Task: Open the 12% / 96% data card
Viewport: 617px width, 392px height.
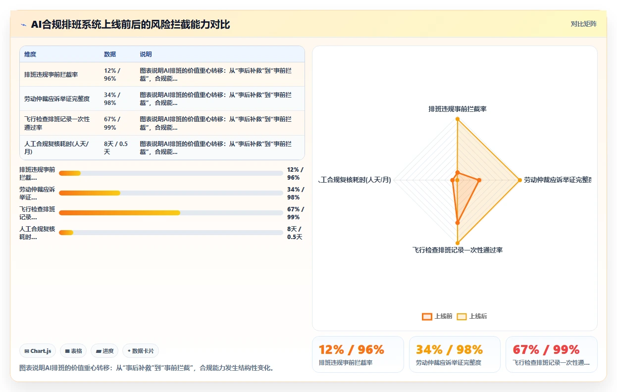Action: coord(358,354)
